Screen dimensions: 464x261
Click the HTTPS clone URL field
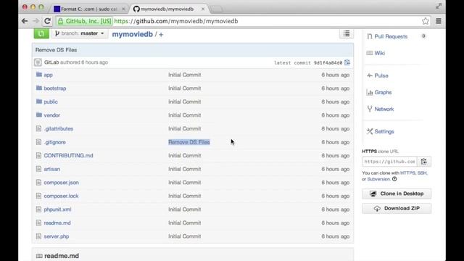(x=389, y=162)
